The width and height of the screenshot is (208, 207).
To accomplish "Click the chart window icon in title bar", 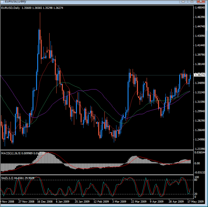I will [x=3, y=2].
